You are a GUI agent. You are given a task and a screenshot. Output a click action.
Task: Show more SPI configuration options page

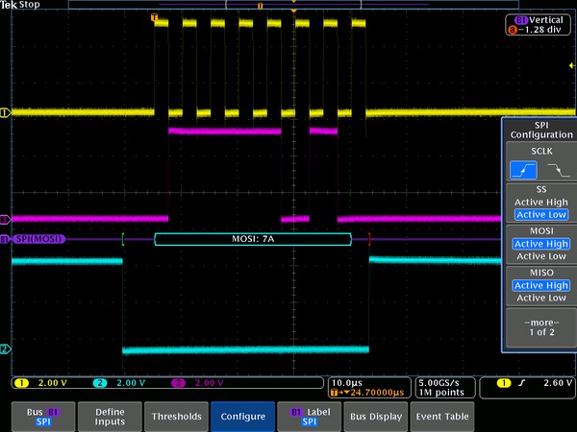pos(539,325)
